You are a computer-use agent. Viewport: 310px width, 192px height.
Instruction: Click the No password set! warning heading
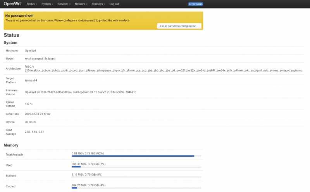19,16
